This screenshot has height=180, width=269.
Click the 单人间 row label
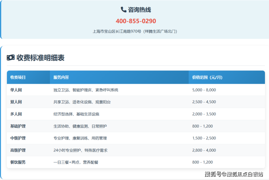click(x=16, y=90)
